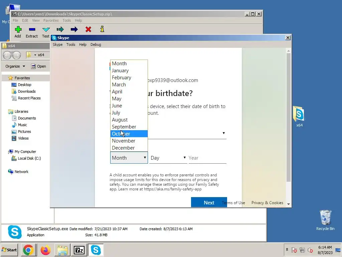Image resolution: width=342 pixels, height=257 pixels.
Task: Select Recent Places in Explorer sidebar
Action: (x=29, y=98)
